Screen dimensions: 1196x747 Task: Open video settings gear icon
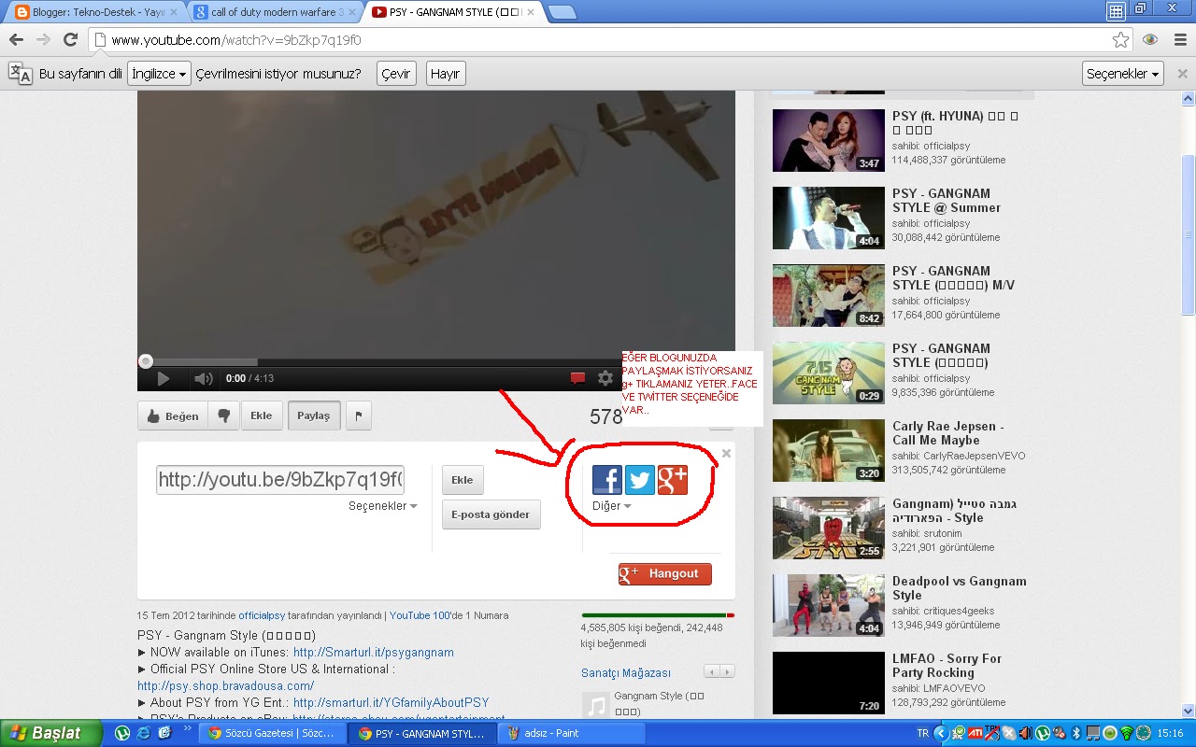coord(605,378)
